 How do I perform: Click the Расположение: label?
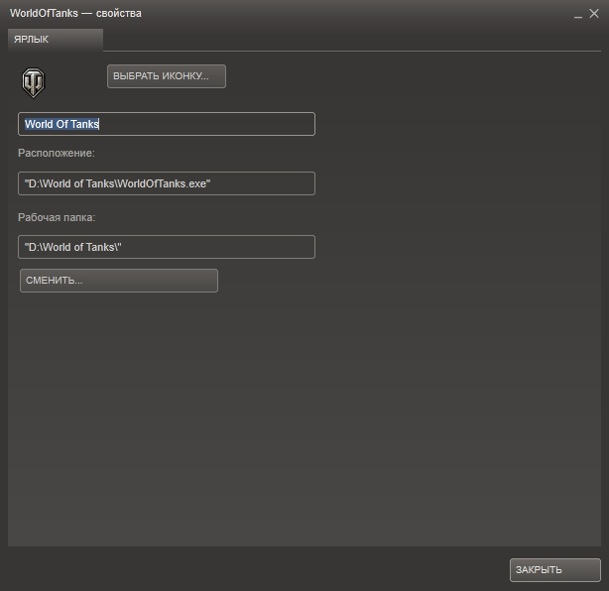tap(57, 153)
